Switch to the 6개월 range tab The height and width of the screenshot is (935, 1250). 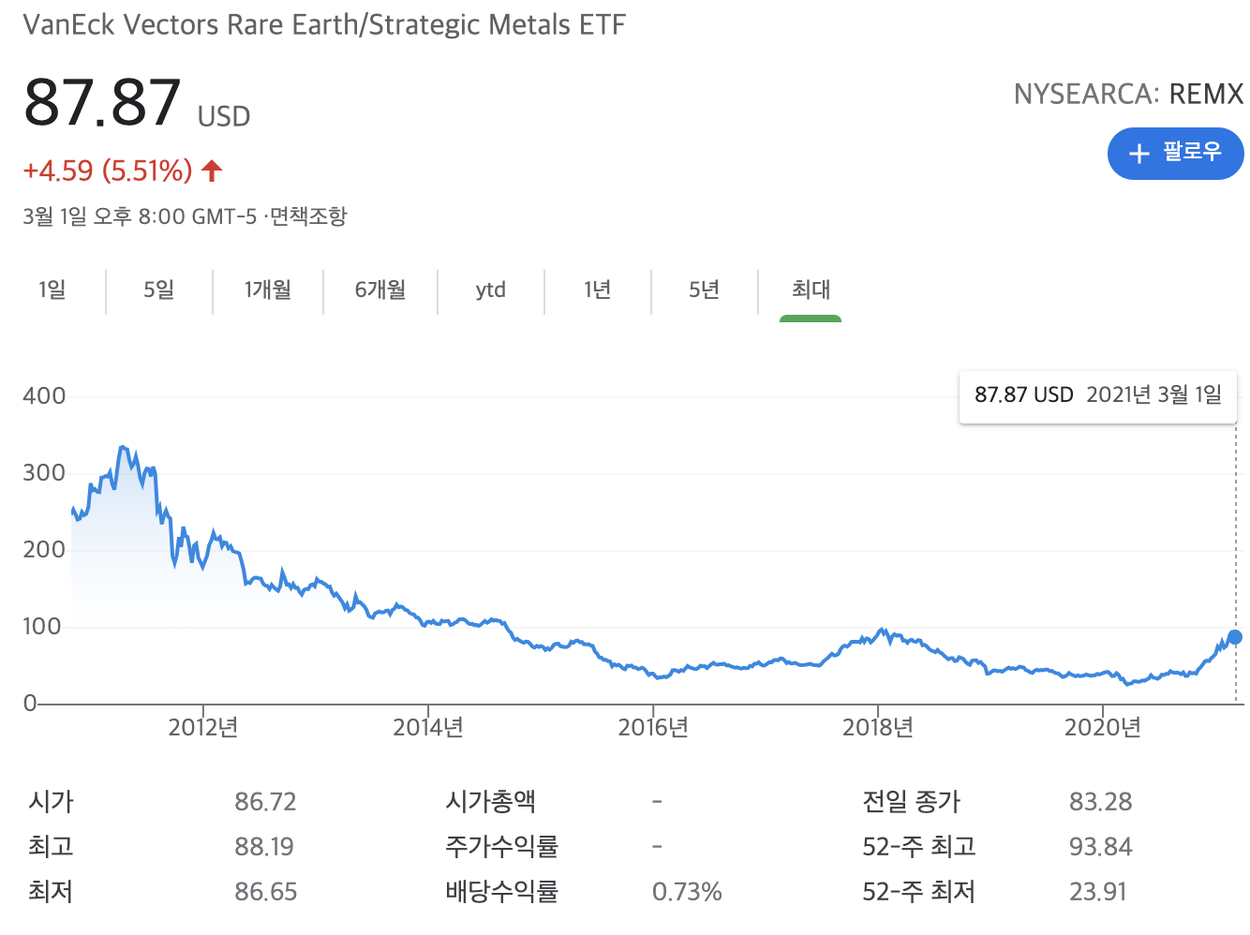[380, 289]
